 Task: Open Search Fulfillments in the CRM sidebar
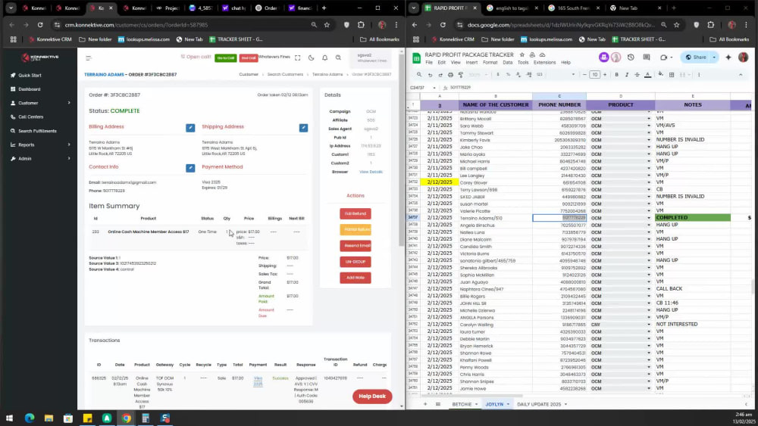pyautogui.click(x=37, y=131)
